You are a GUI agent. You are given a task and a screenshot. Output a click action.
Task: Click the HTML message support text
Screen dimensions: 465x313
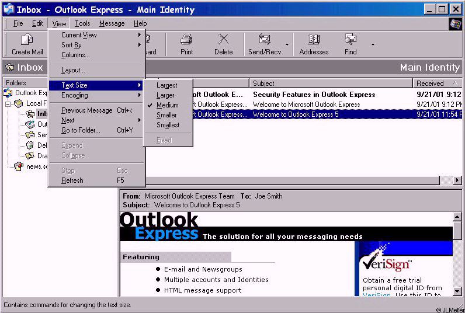click(203, 290)
